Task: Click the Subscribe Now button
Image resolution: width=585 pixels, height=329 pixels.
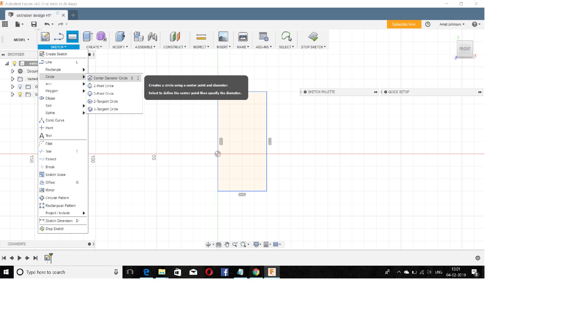Action: click(404, 24)
